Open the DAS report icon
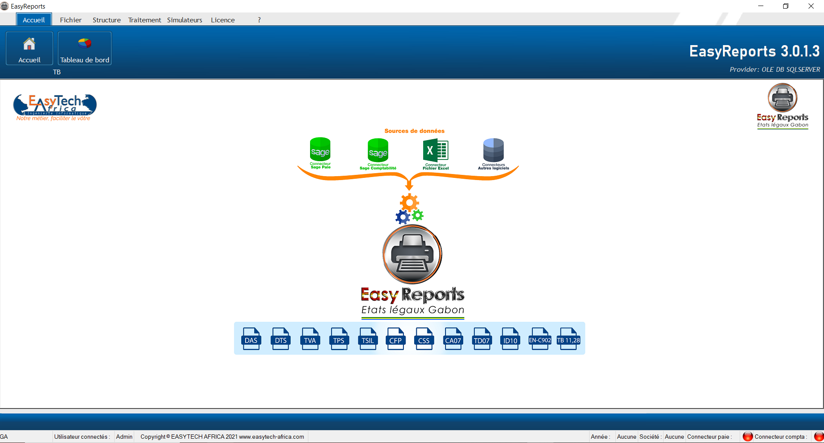This screenshot has width=824, height=443. click(251, 339)
